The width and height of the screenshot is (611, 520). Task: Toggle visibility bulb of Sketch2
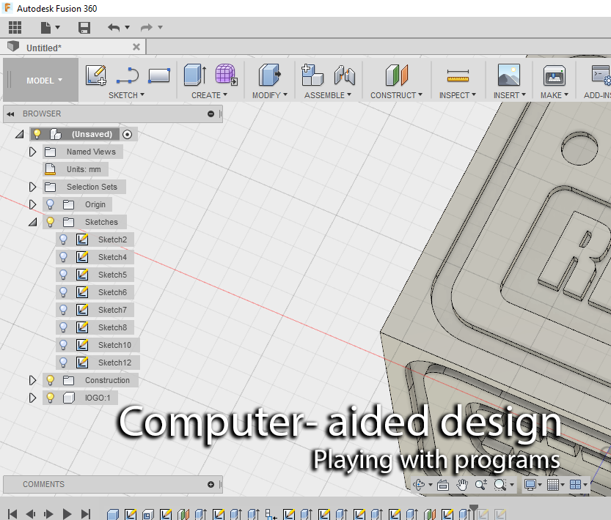tap(63, 239)
